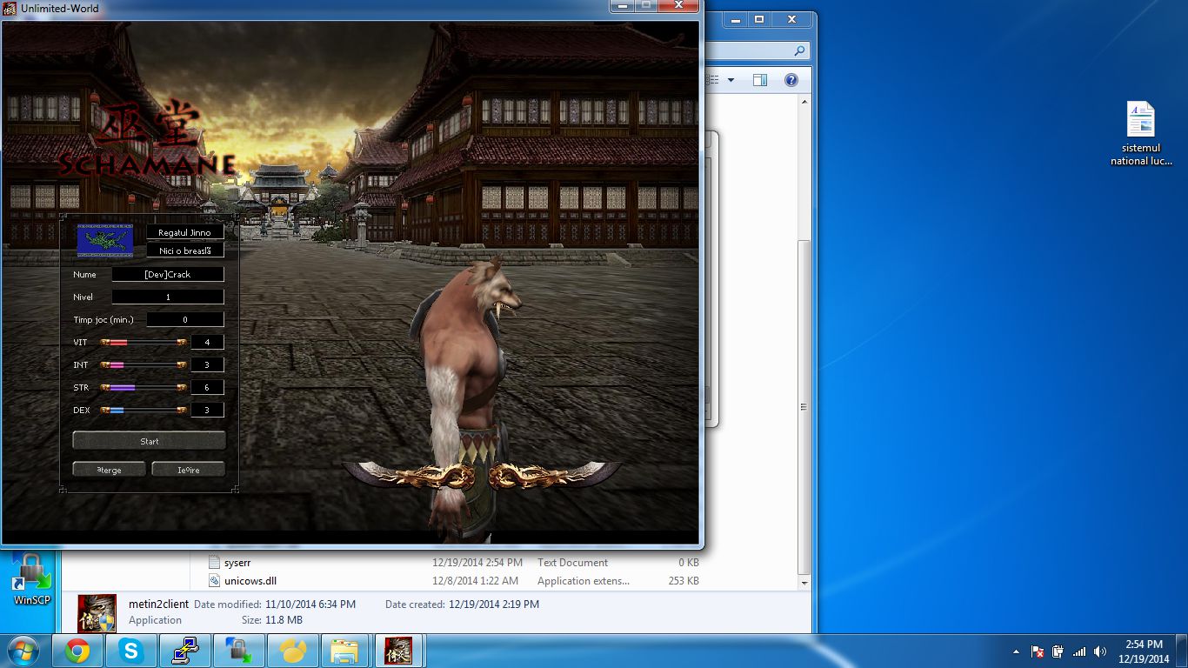Open the network signal tray icon

coord(1079,651)
